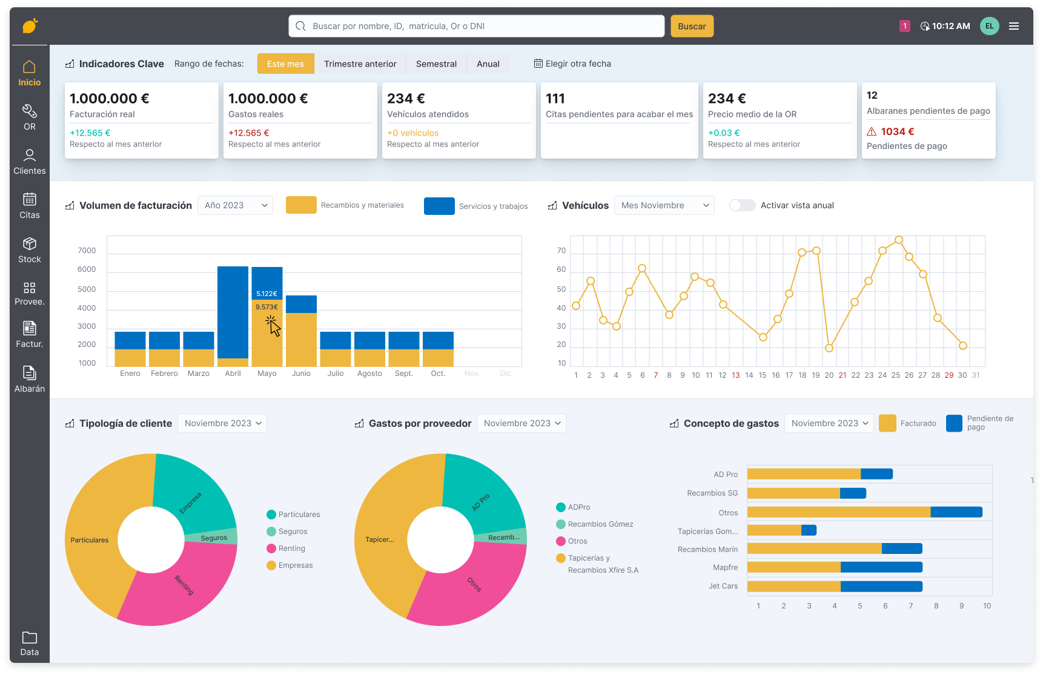Click the red notification badge

tap(904, 26)
